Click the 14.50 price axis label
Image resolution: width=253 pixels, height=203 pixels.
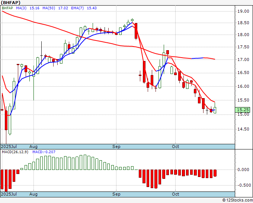pos(243,129)
